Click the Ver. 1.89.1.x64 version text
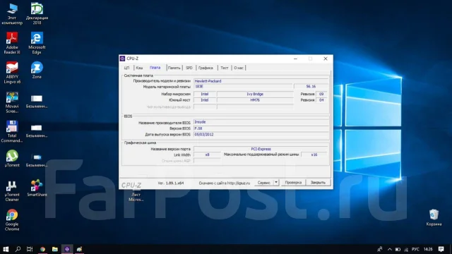Image resolution: width=452 pixels, height=254 pixels. tap(171, 183)
